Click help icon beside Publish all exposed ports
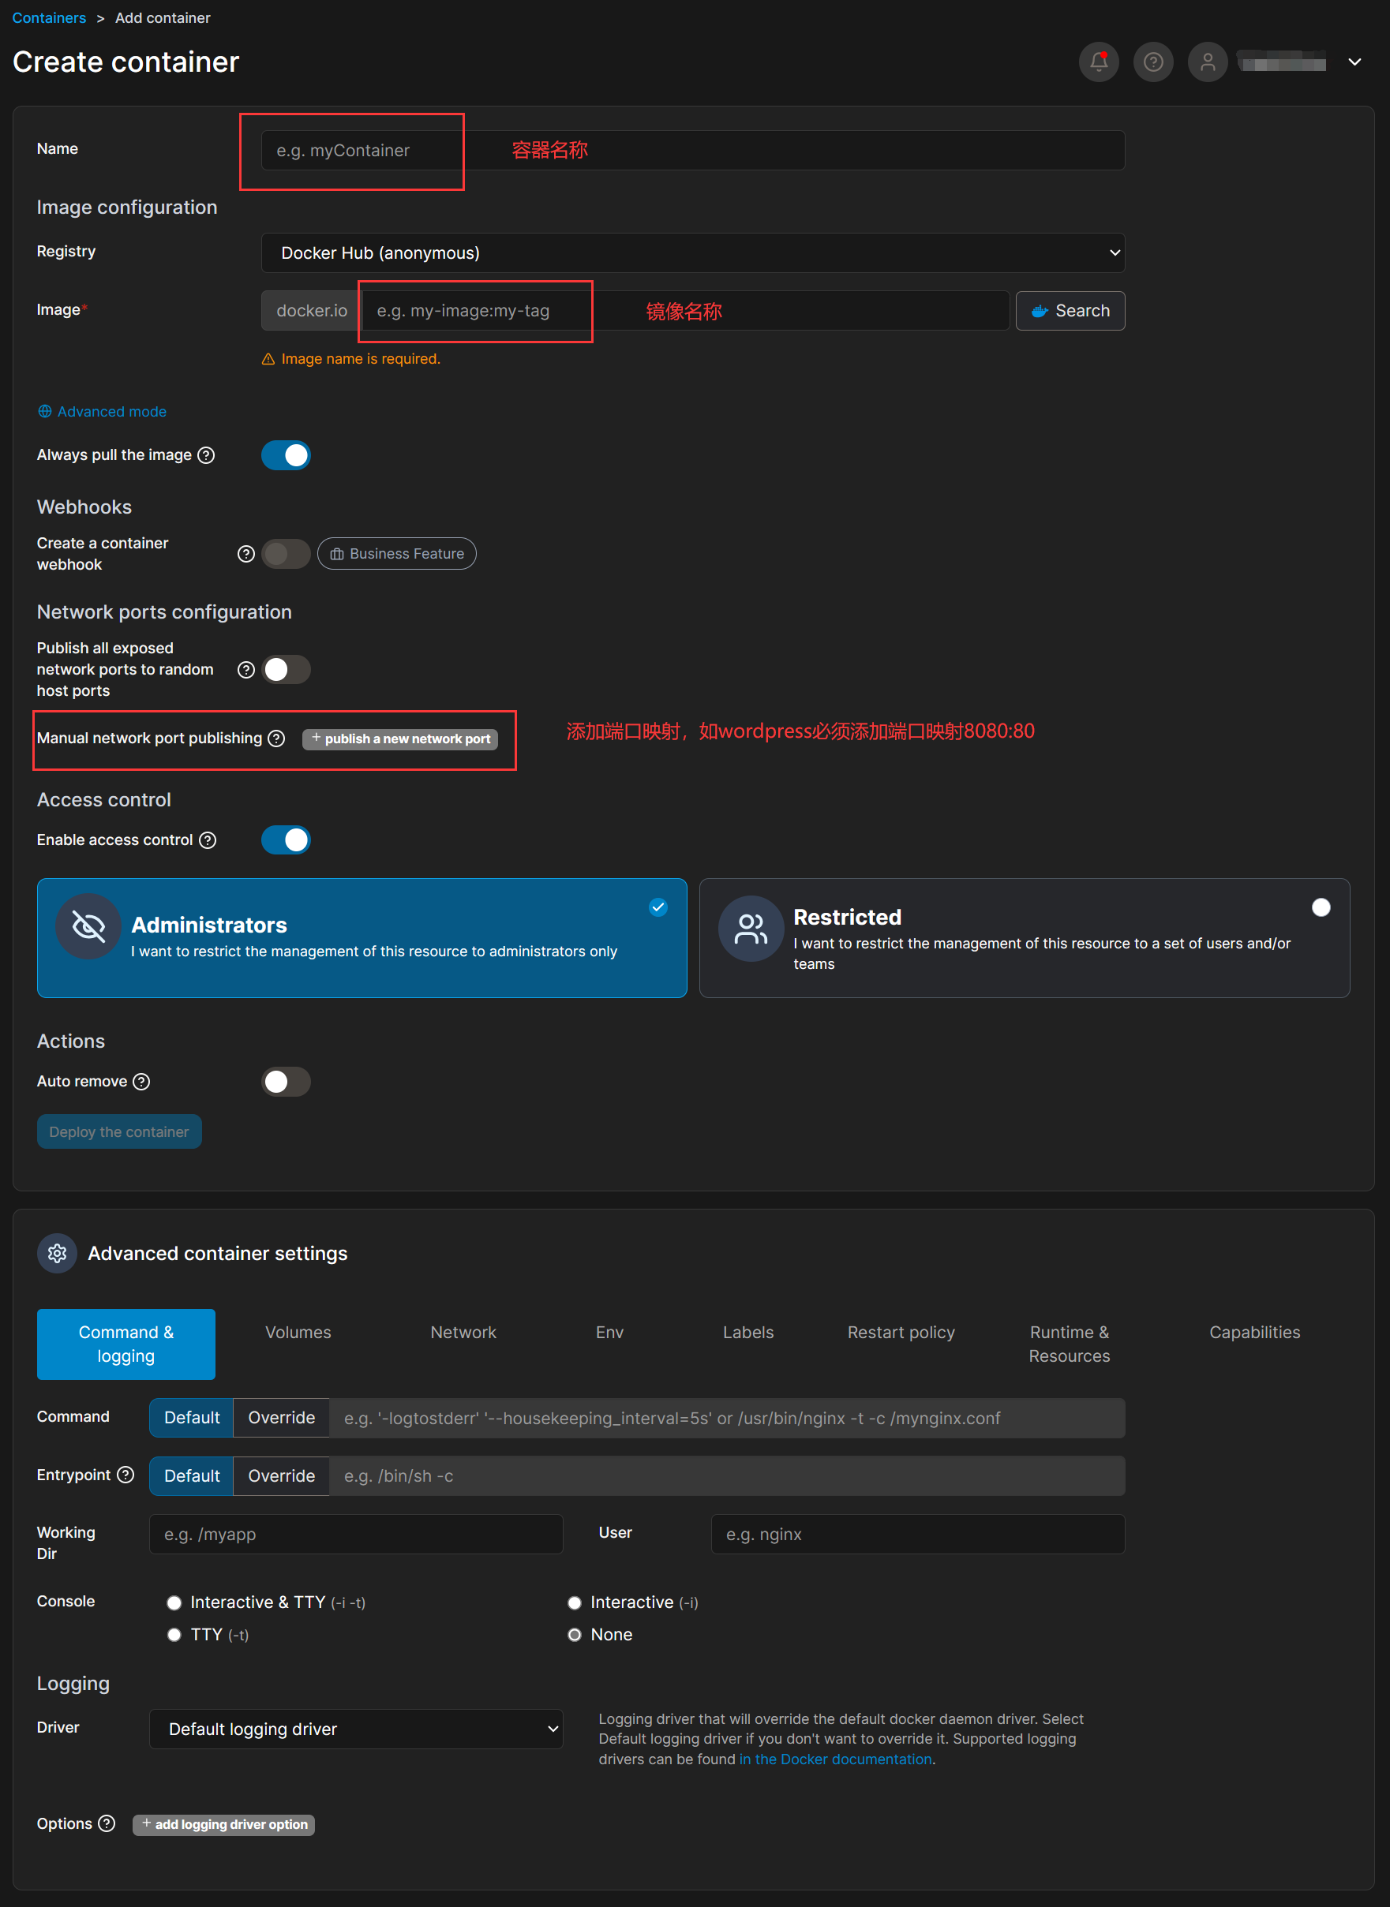The height and width of the screenshot is (1907, 1390). (x=245, y=669)
